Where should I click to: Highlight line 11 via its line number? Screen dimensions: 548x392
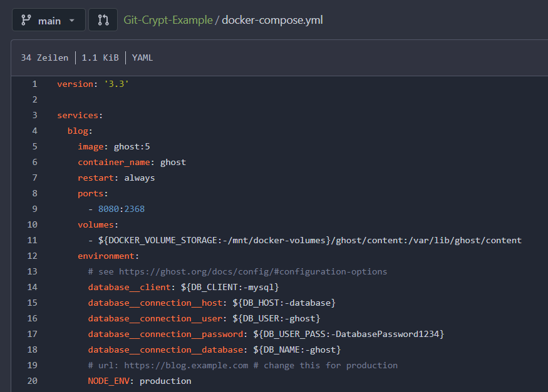pyautogui.click(x=31, y=239)
